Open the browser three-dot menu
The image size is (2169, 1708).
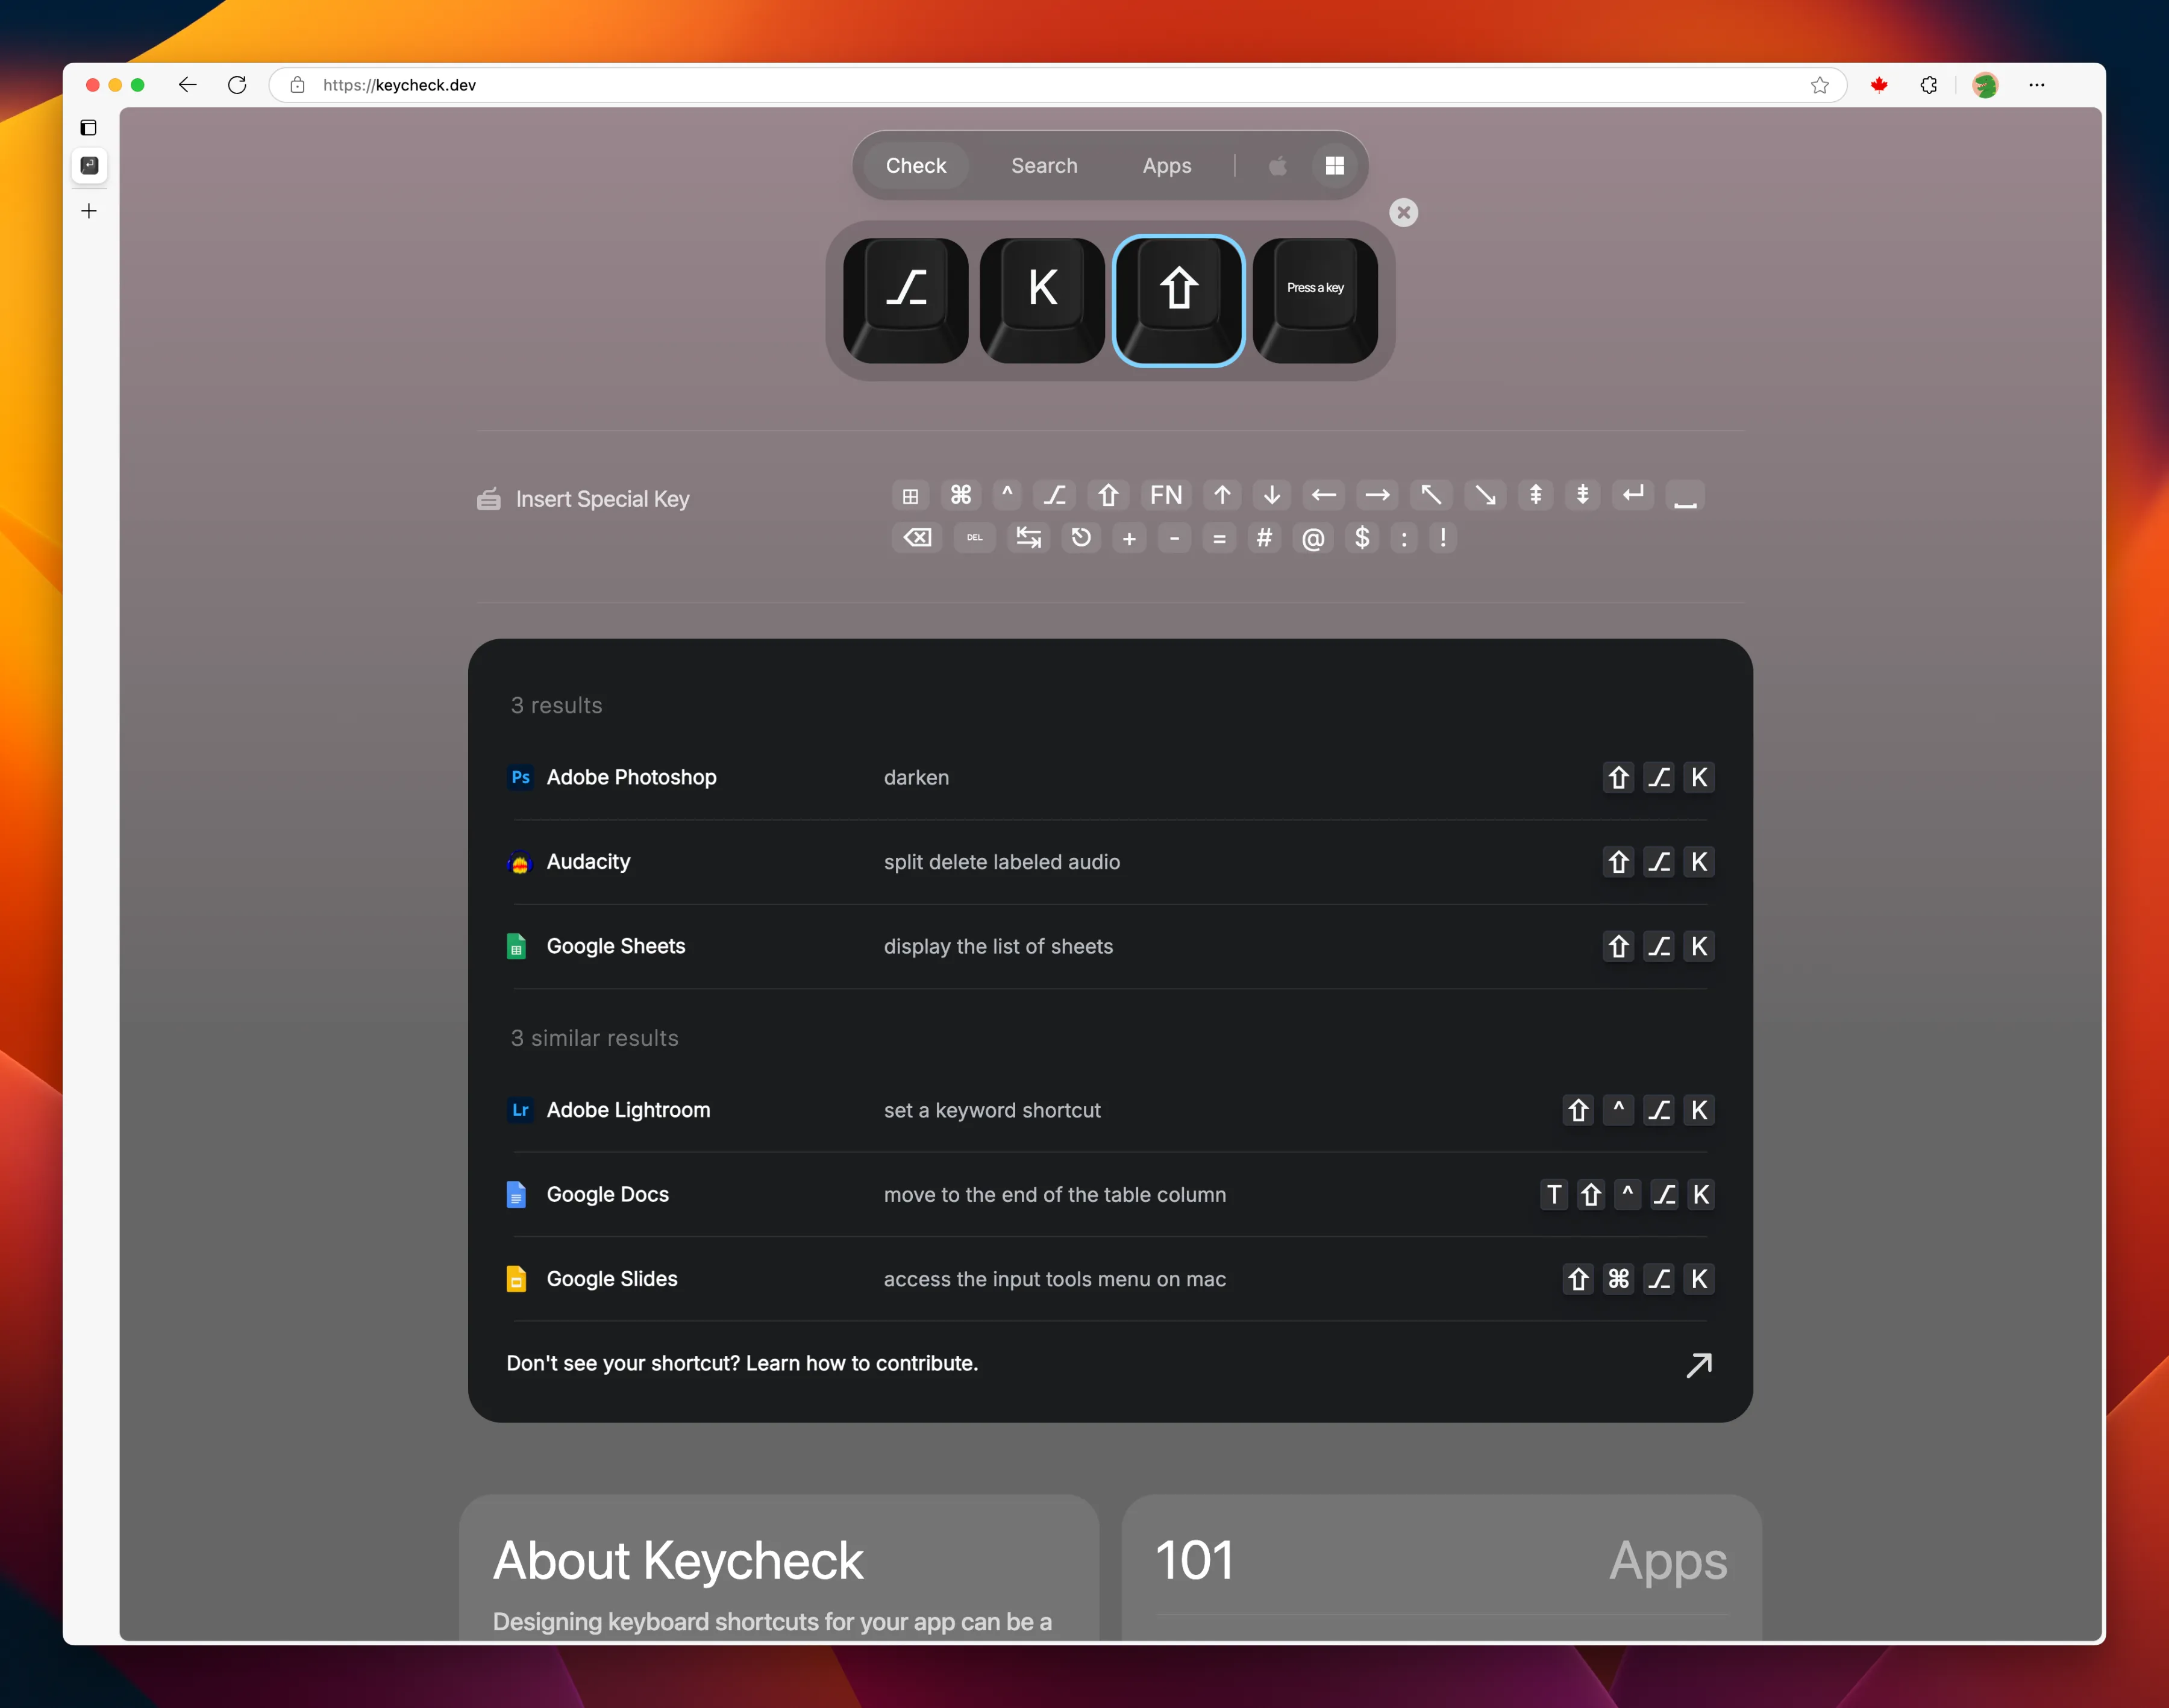[2037, 85]
